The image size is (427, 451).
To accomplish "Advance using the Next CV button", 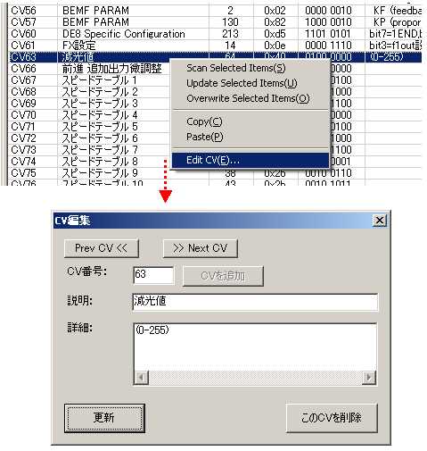I will [201, 248].
